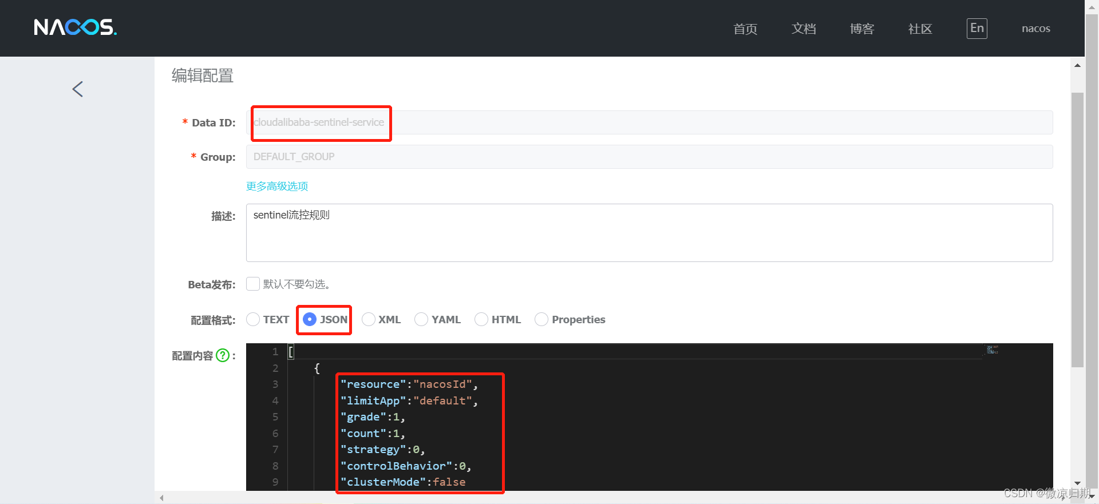The image size is (1099, 504).
Task: Click the "count":1 line in the editor
Action: pos(373,433)
